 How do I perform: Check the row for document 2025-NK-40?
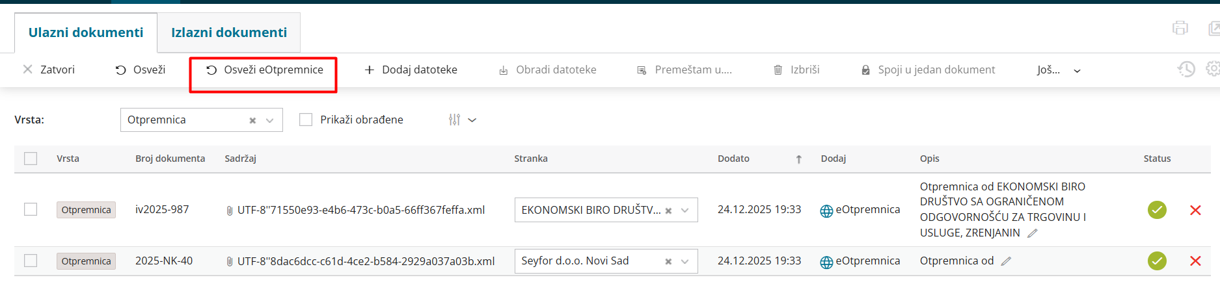point(31,261)
